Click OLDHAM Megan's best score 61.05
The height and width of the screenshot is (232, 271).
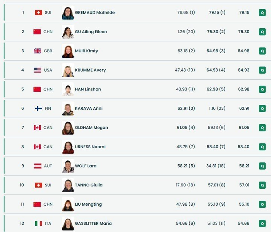click(x=244, y=128)
